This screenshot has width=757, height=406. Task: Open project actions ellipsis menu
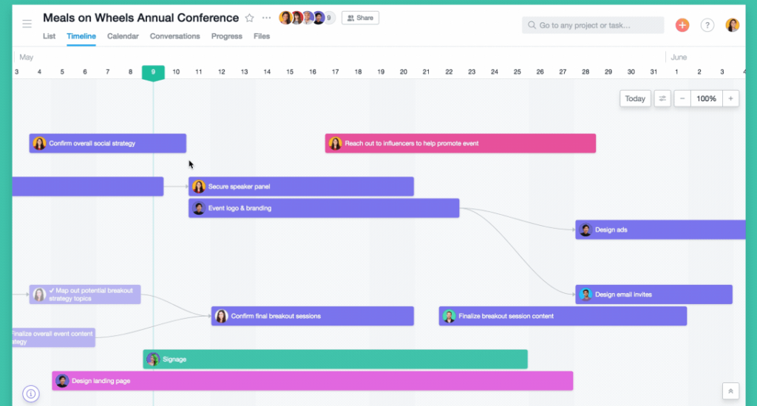pyautogui.click(x=266, y=18)
